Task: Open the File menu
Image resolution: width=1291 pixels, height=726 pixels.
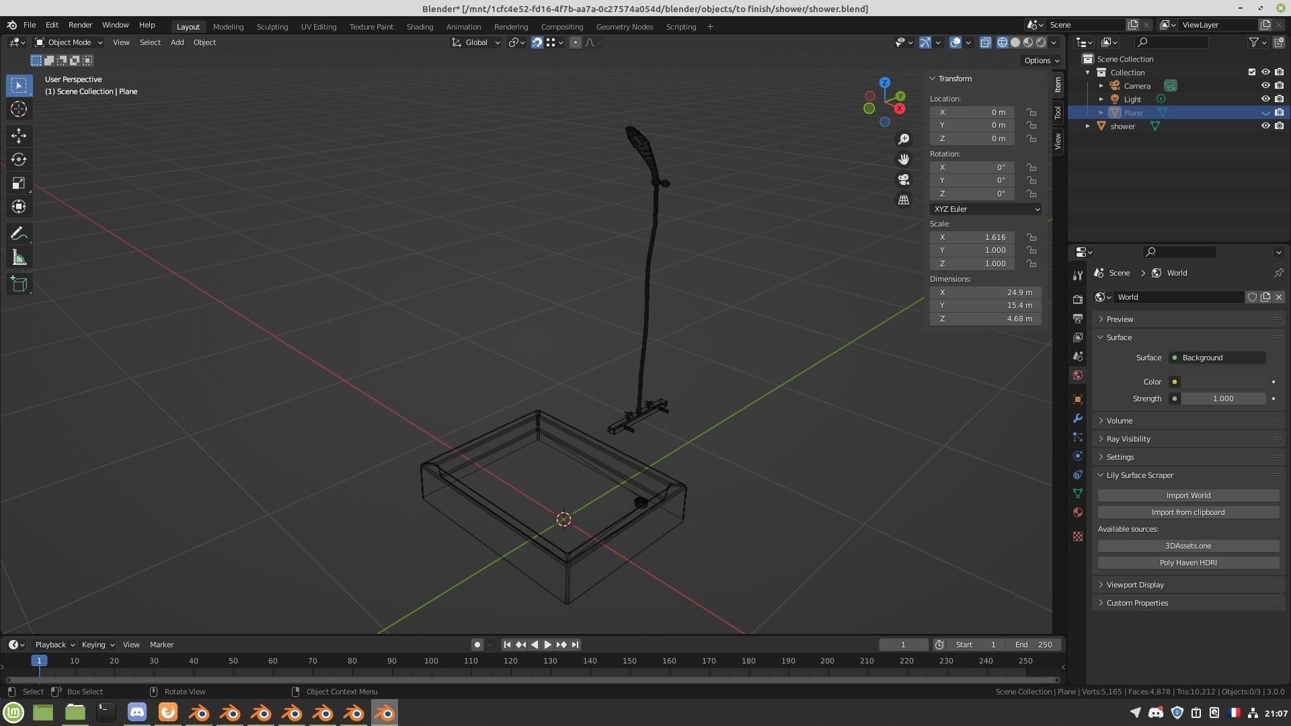Action: coord(30,25)
